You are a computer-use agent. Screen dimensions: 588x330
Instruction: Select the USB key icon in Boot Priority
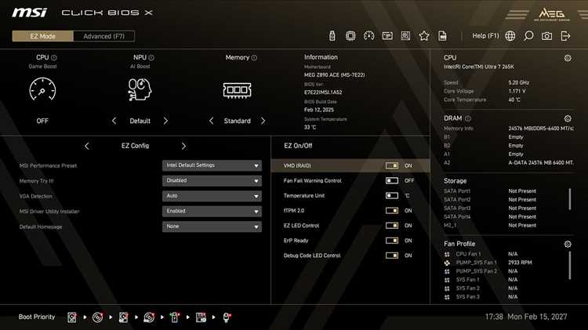pos(175,317)
